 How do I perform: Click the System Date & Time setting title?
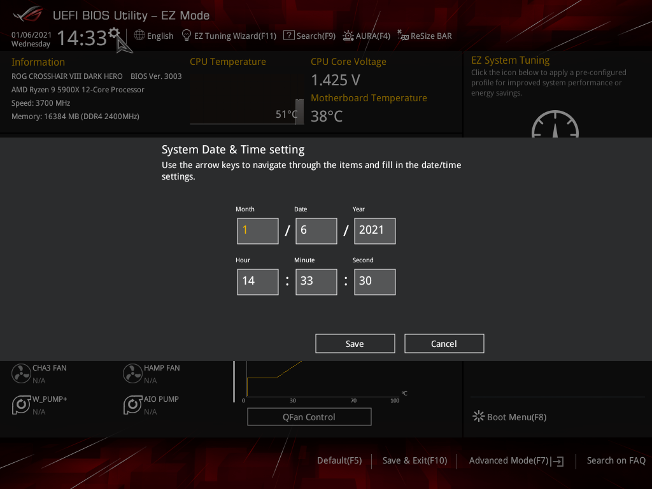[233, 150]
